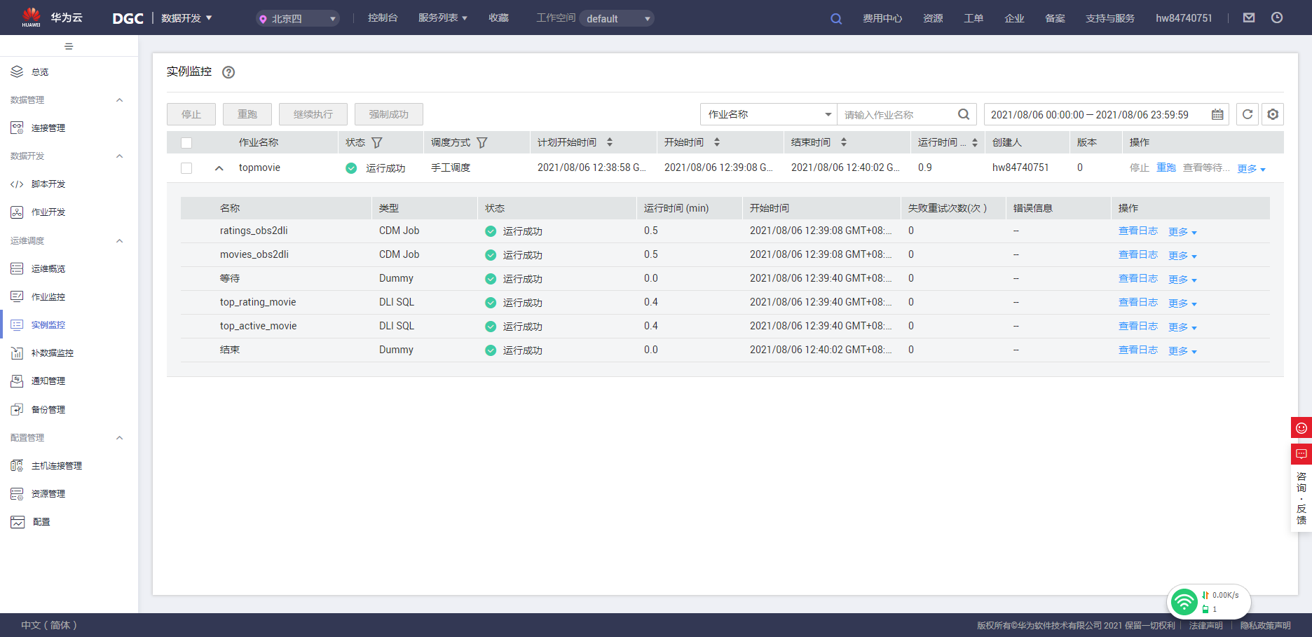Click the smiley feedback icon
Viewport: 1312px width, 637px height.
[1301, 428]
